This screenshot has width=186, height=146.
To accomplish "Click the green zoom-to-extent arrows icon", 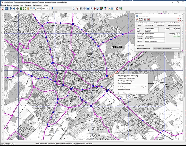I will [24, 9].
